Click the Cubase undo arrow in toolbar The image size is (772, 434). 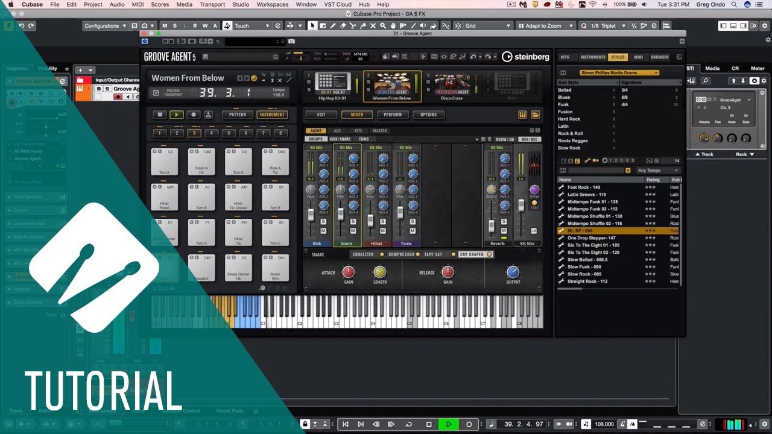tap(22, 26)
